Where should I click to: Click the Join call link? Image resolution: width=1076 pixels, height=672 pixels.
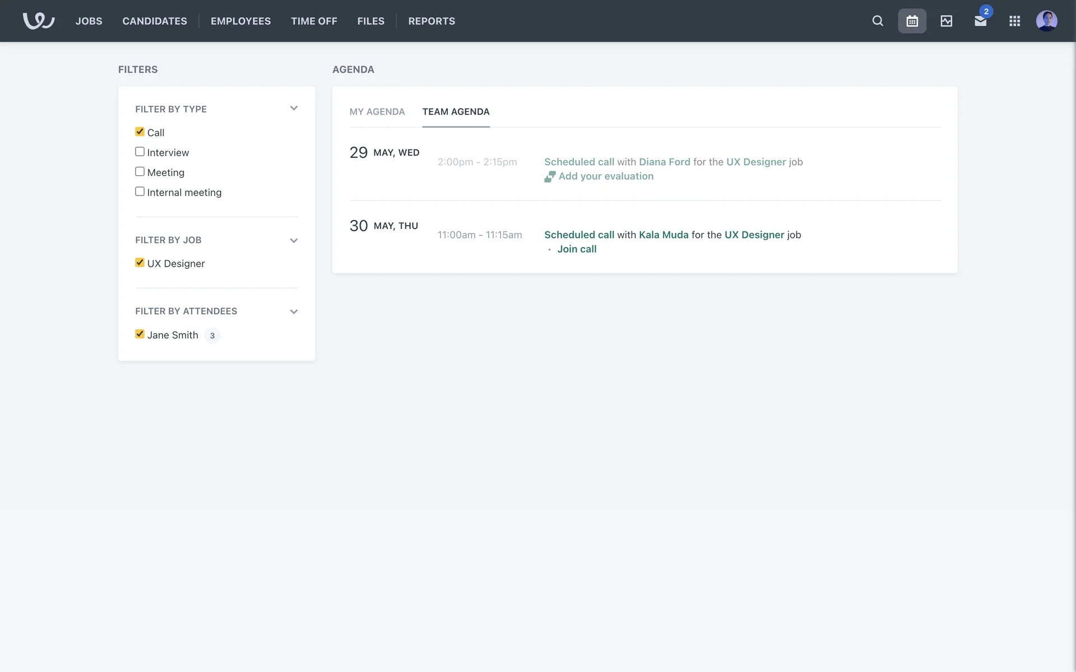[x=577, y=249]
